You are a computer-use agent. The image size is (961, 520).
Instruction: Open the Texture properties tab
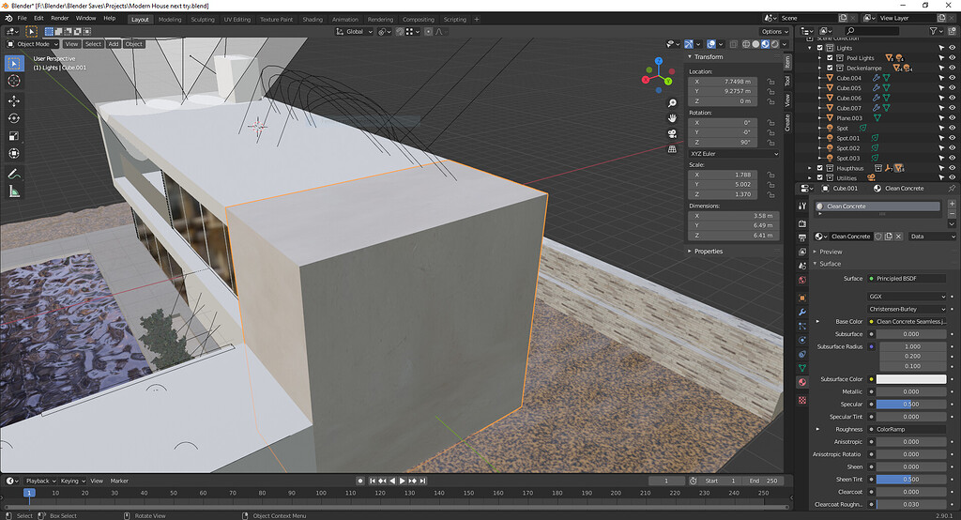point(802,400)
